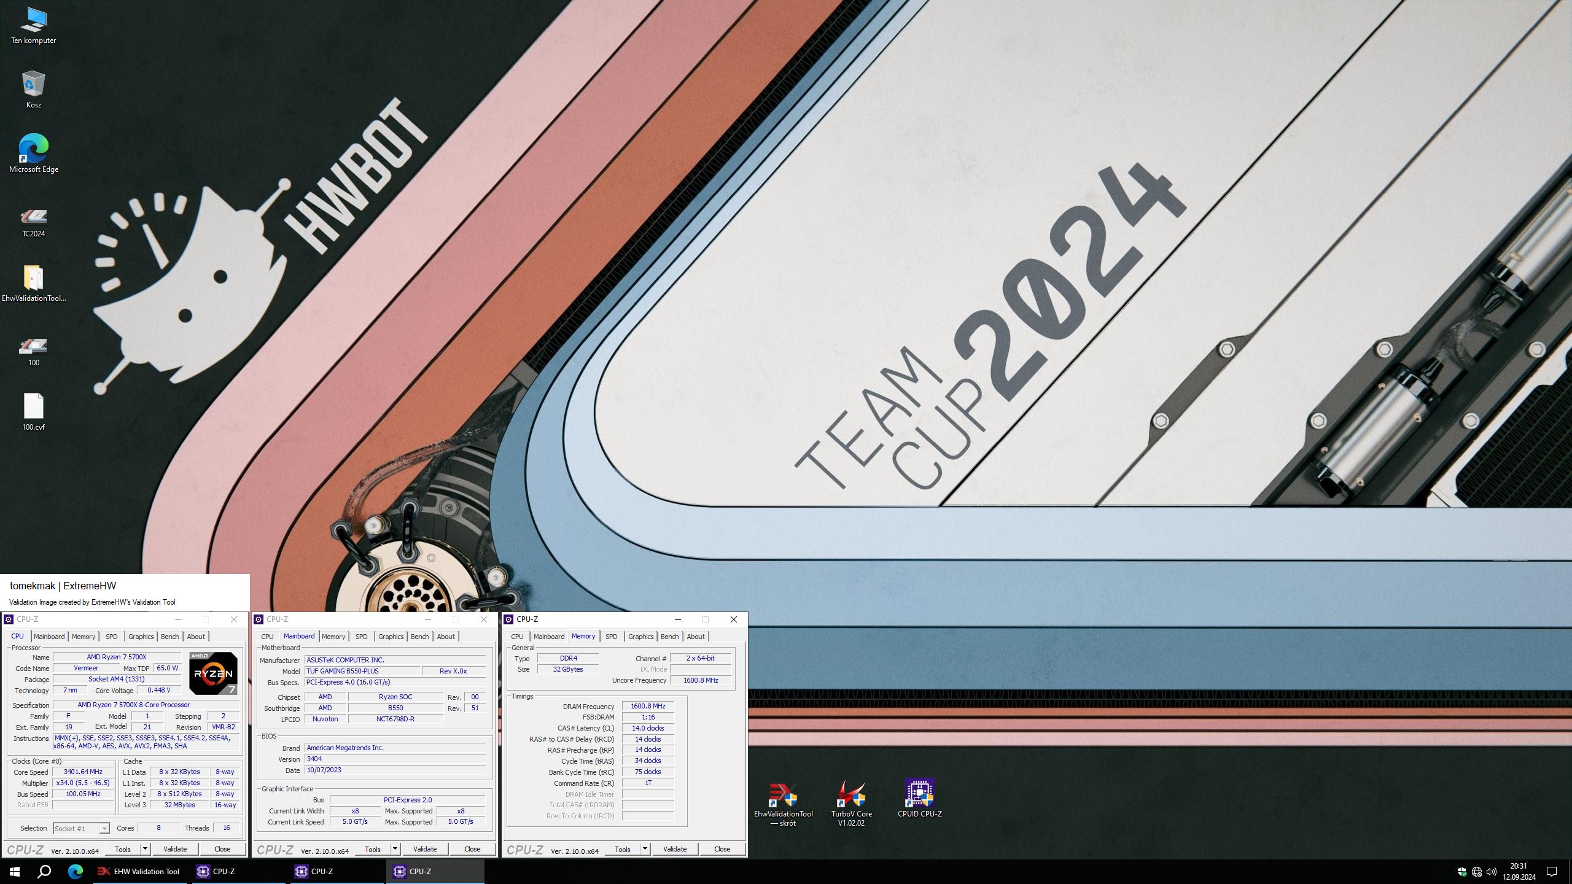Open the notification center icon

(x=1552, y=872)
